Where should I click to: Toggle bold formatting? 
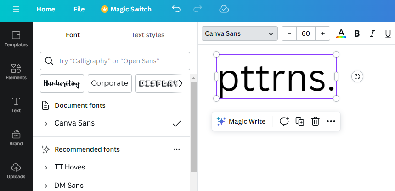357,33
